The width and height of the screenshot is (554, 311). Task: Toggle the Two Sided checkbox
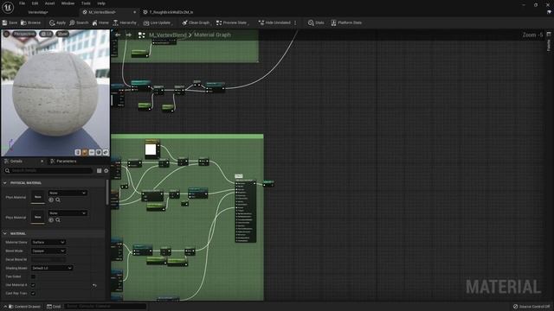(x=33, y=276)
